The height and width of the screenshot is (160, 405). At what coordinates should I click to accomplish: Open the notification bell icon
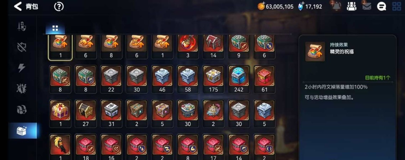336,6
